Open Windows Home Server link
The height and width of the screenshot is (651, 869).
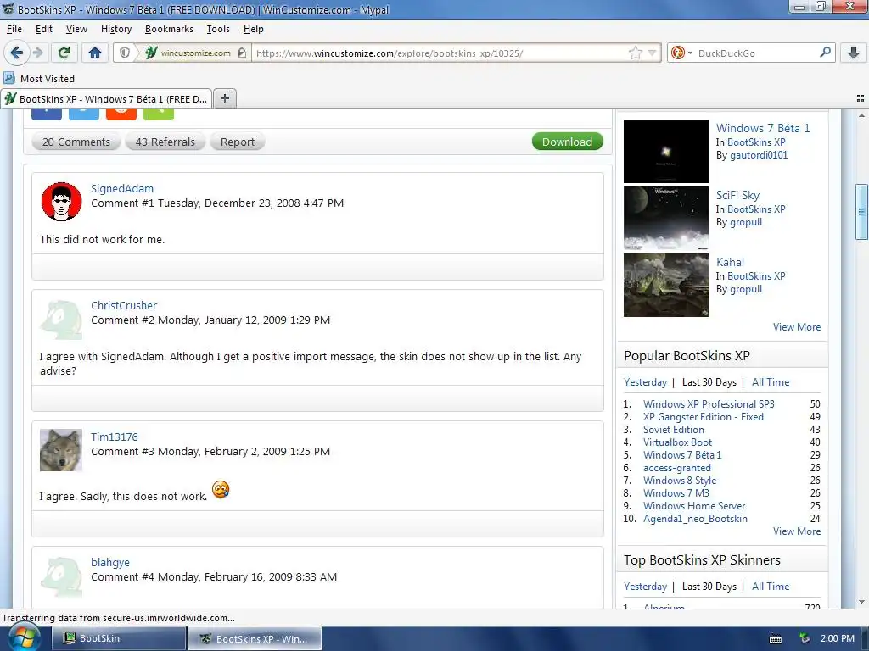click(694, 506)
